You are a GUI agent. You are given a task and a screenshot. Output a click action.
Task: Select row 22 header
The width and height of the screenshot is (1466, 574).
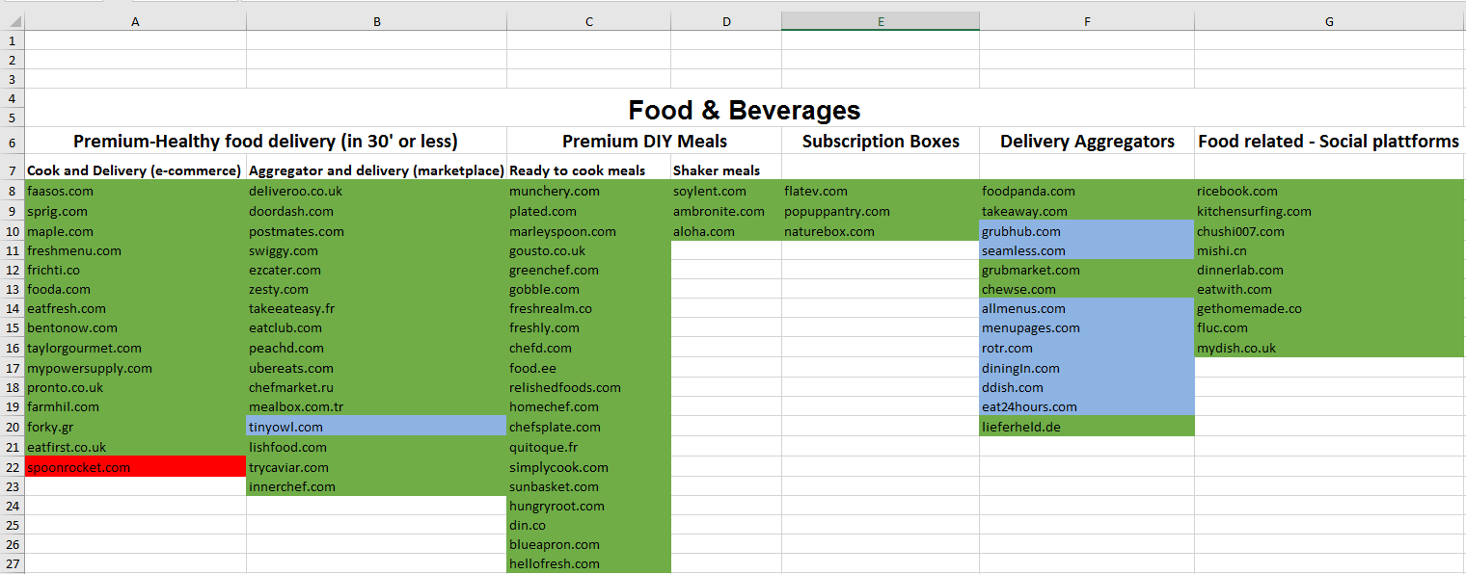coord(12,467)
